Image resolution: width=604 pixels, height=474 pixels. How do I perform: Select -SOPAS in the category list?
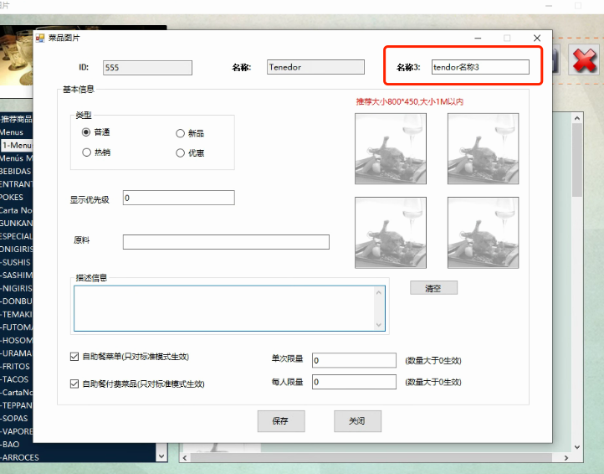point(14,419)
